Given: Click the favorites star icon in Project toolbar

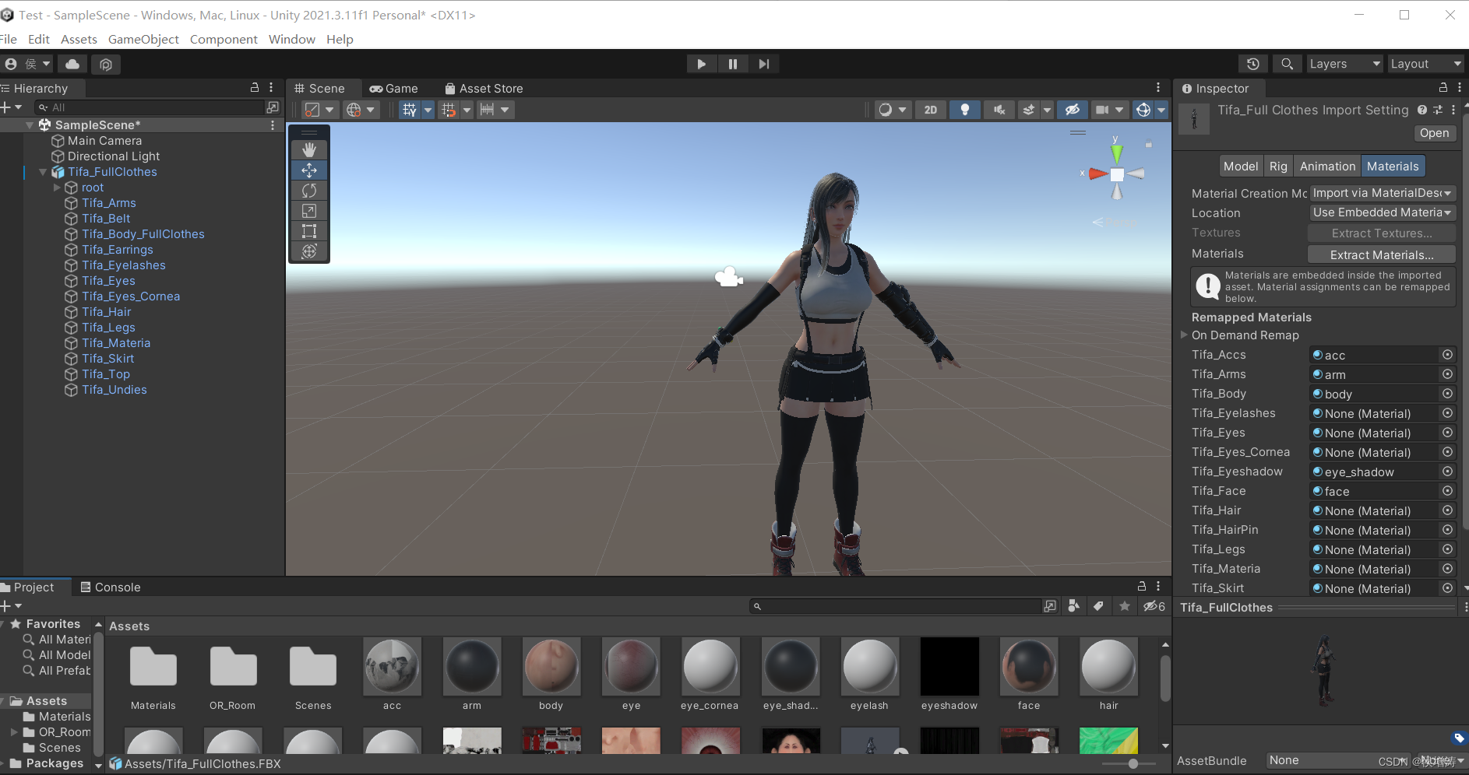Looking at the screenshot, I should click(1125, 606).
